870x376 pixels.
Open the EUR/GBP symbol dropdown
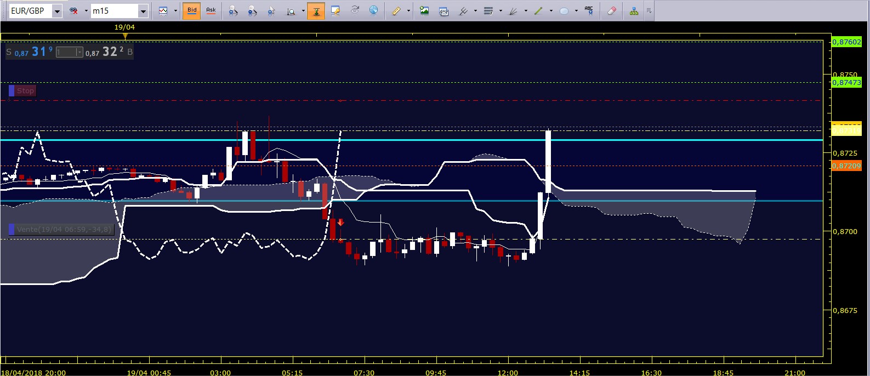pyautogui.click(x=56, y=11)
